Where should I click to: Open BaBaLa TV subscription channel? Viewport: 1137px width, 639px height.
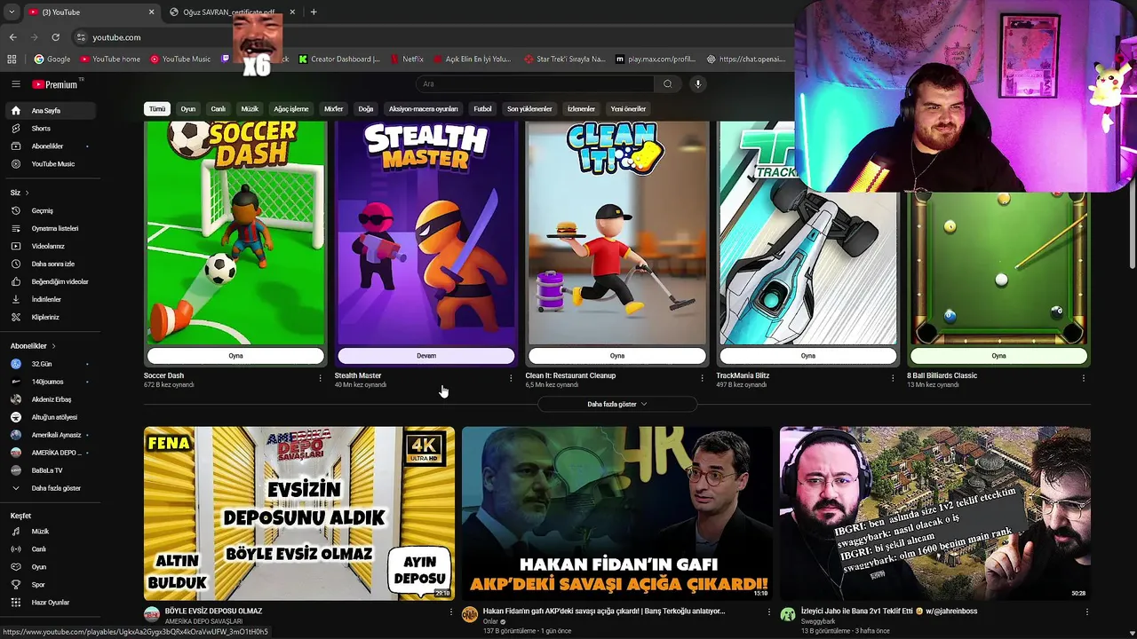(51, 470)
